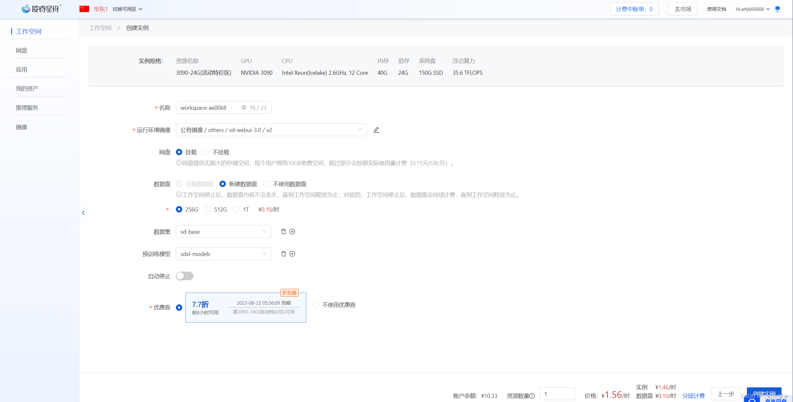Add another pretrained model with plus icon
793x402 pixels.
click(292, 254)
